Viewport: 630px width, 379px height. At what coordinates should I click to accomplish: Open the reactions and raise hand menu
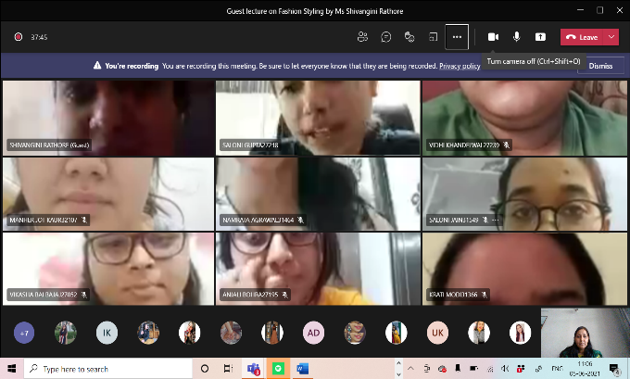[409, 37]
